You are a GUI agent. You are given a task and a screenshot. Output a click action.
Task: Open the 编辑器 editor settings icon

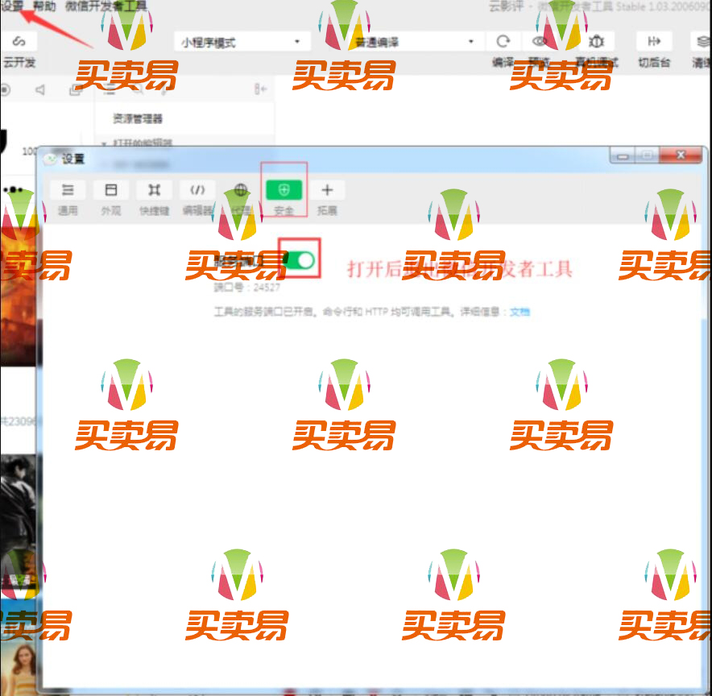pyautogui.click(x=197, y=190)
